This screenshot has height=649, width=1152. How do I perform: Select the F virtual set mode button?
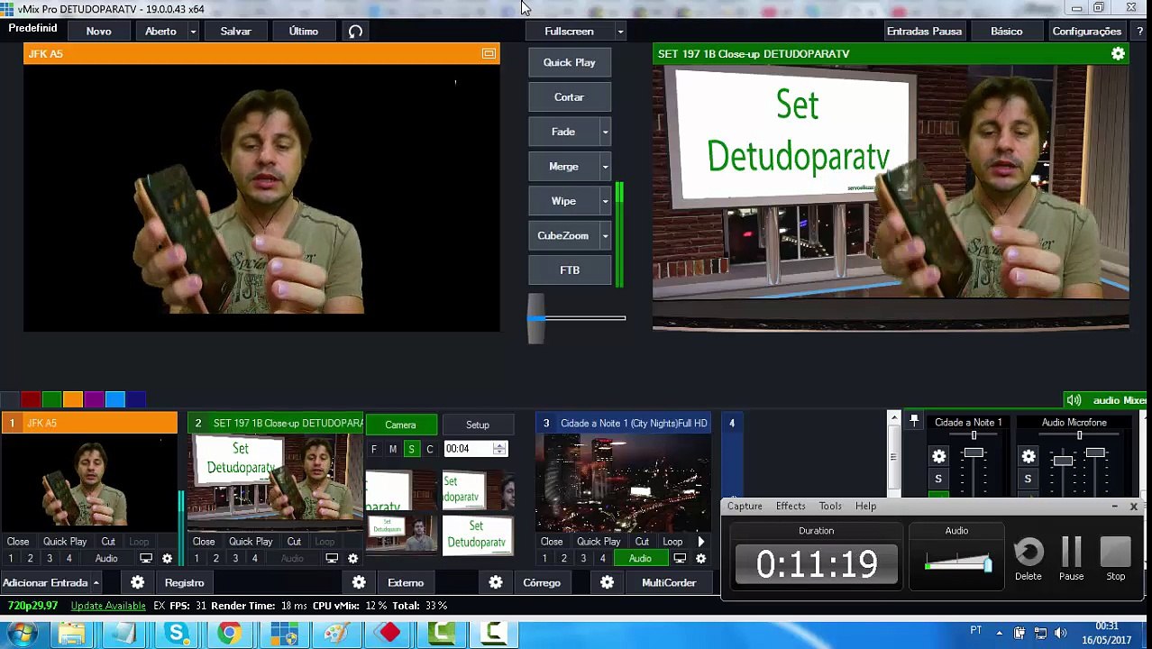pos(374,449)
